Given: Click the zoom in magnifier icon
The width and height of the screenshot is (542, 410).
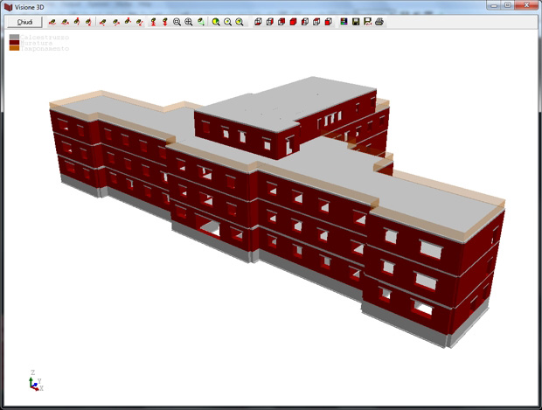Looking at the screenshot, I should [188, 22].
